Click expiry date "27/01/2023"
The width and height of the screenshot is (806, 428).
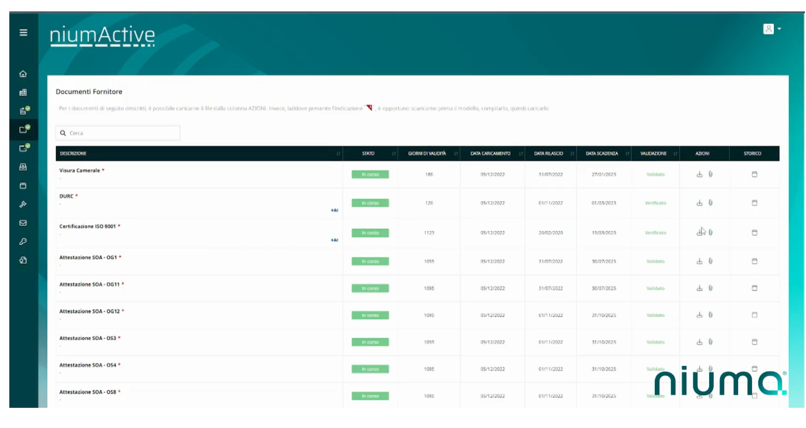click(x=604, y=174)
